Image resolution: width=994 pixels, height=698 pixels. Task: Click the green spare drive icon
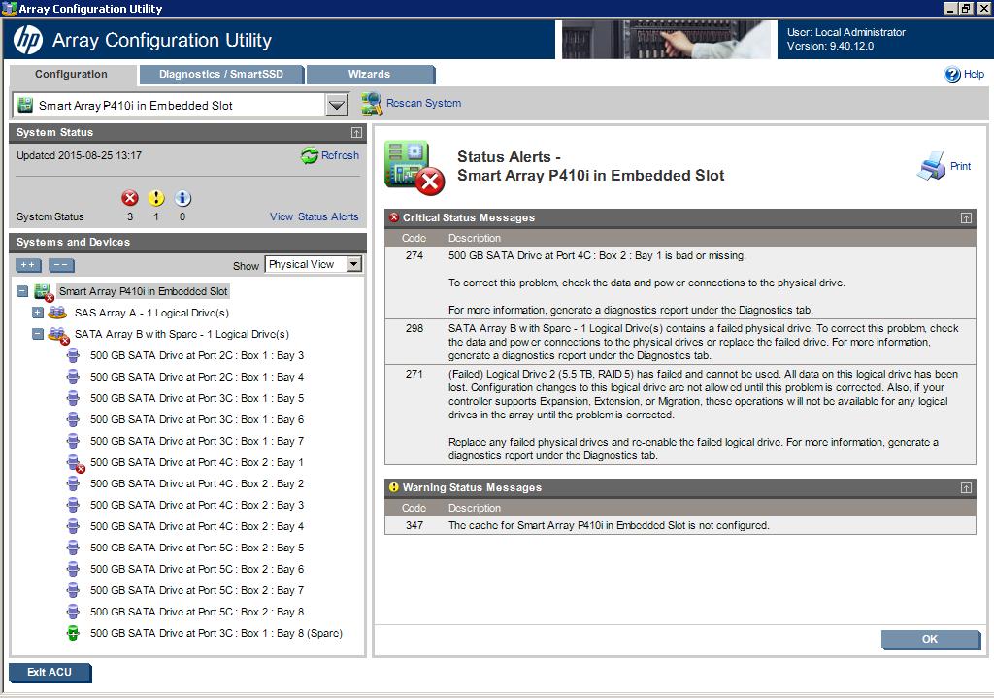[73, 634]
